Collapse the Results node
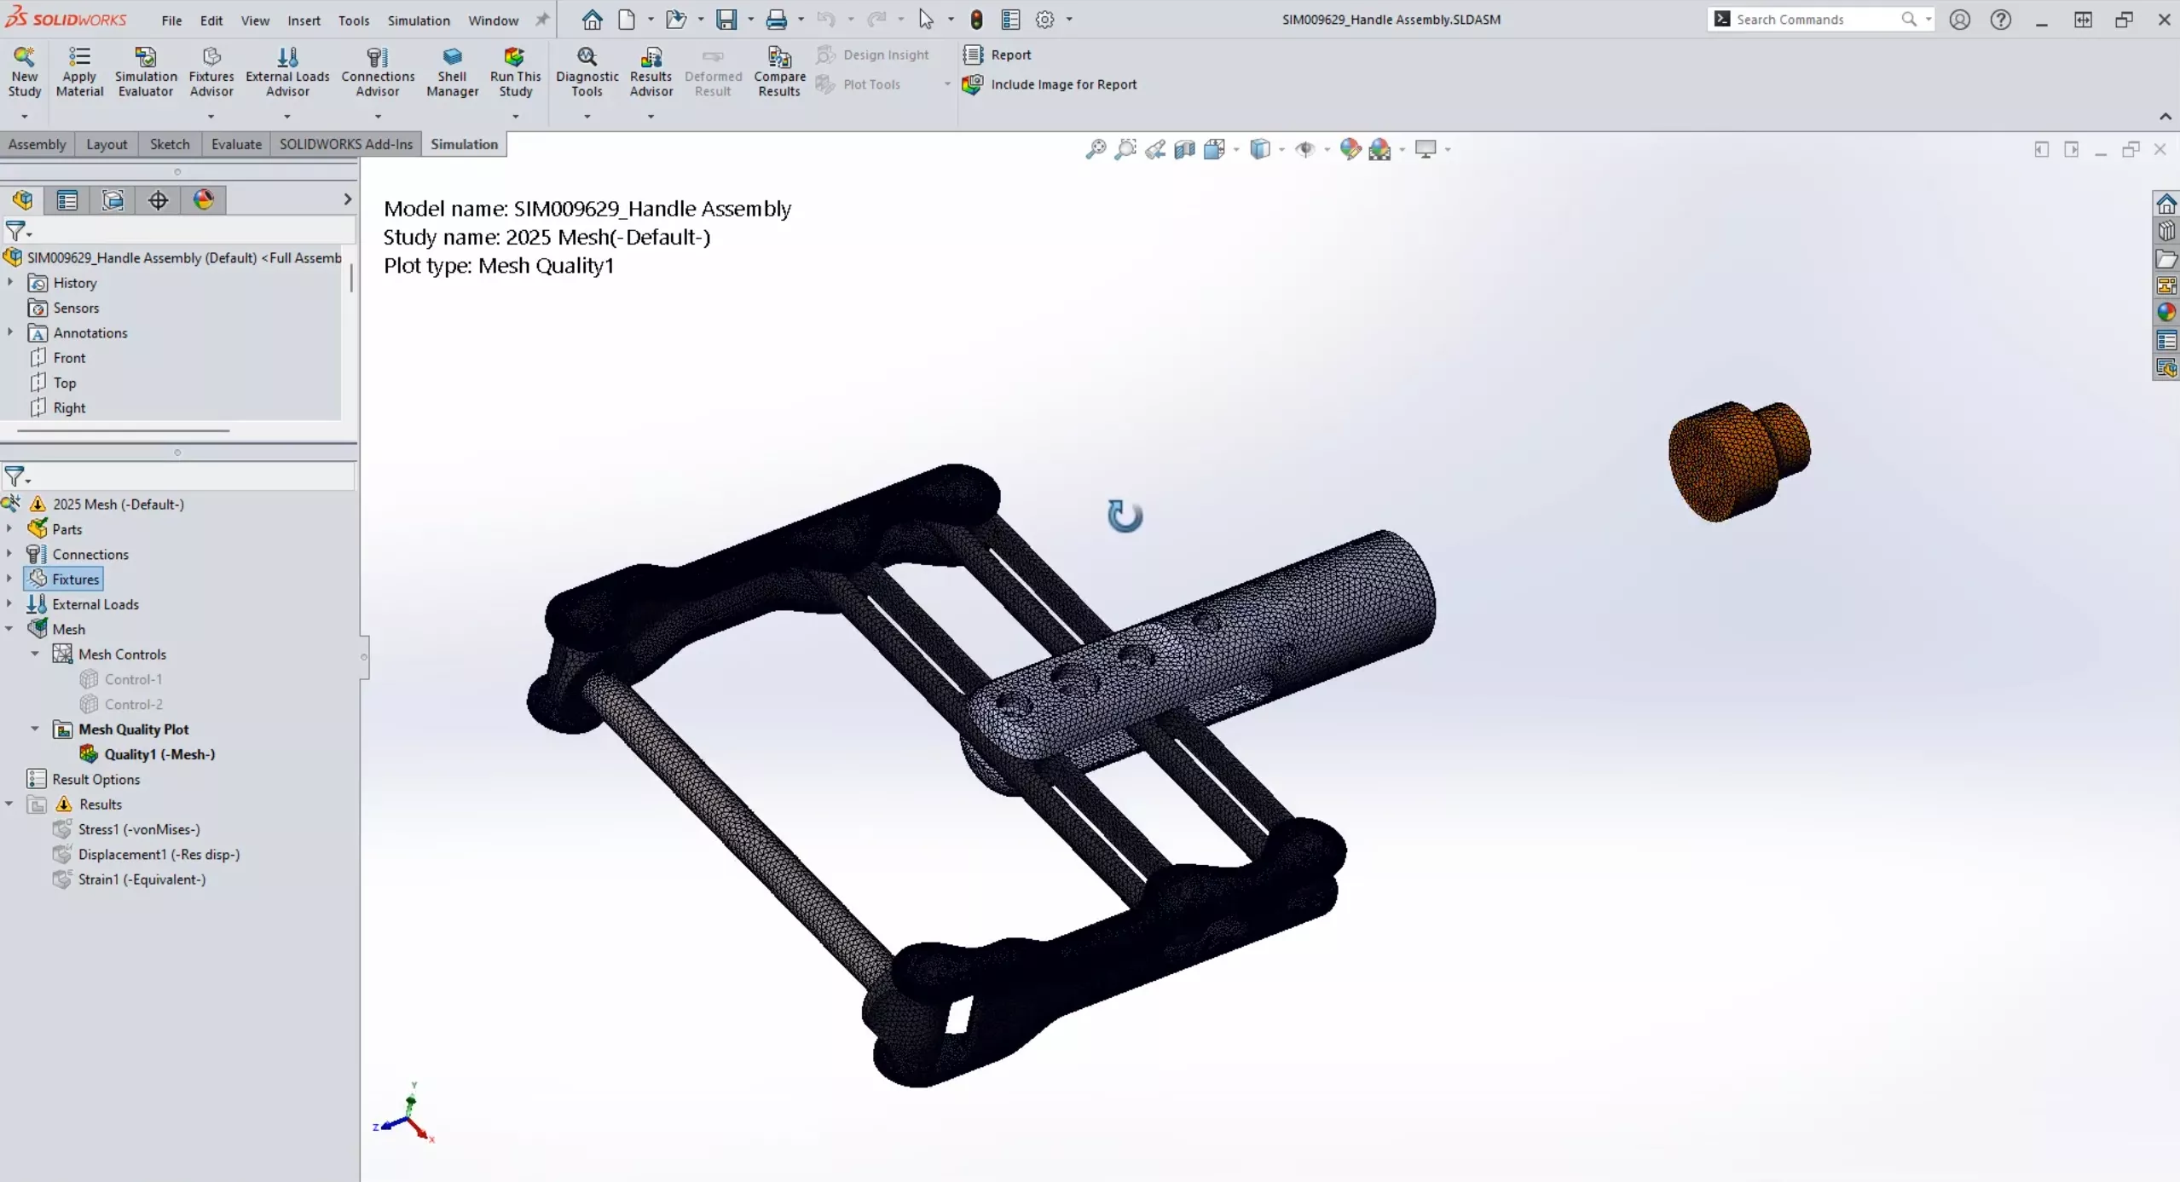 coord(9,804)
